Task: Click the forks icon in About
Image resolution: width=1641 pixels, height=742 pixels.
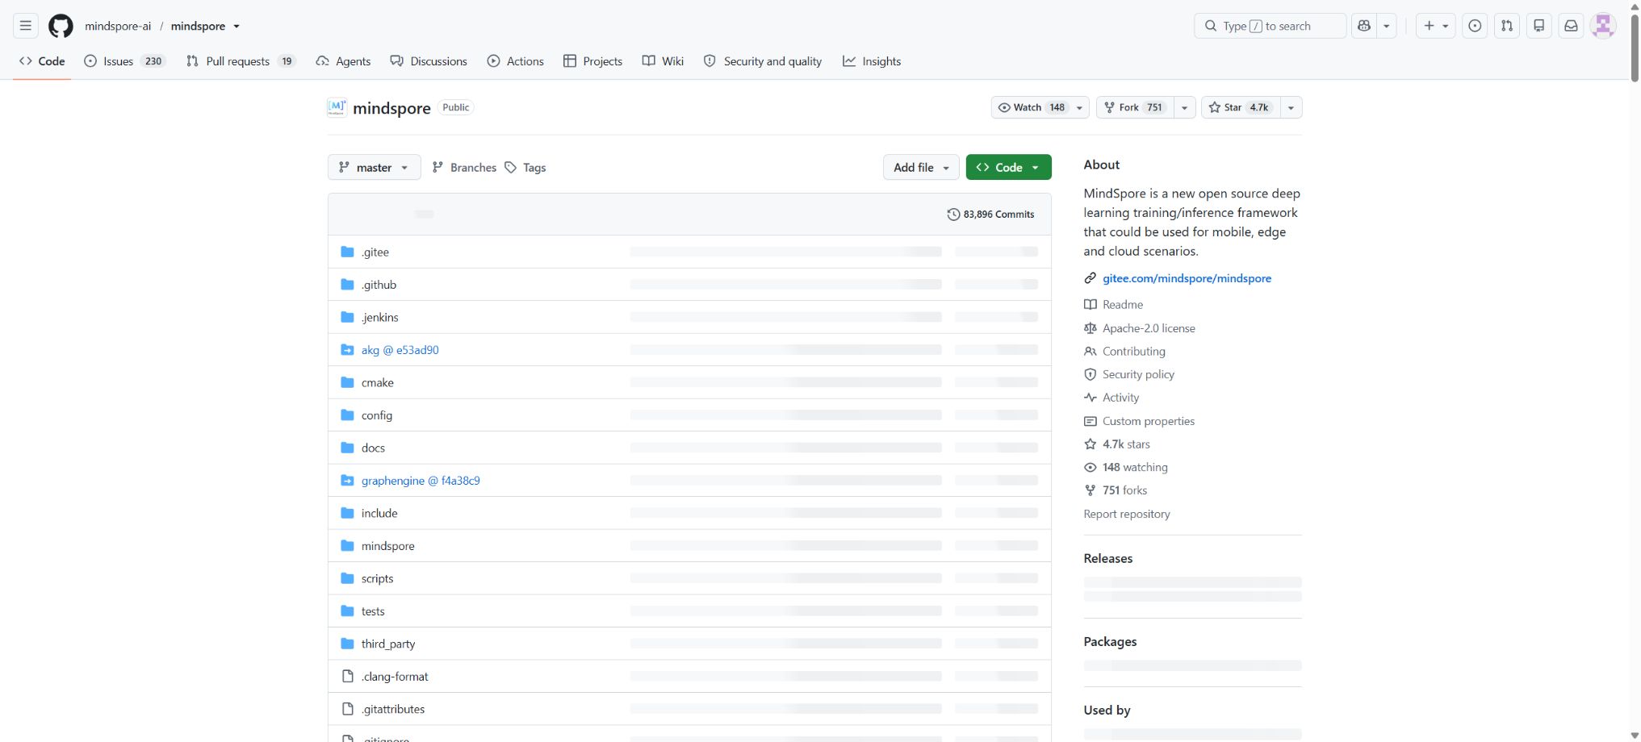Action: (1091, 490)
